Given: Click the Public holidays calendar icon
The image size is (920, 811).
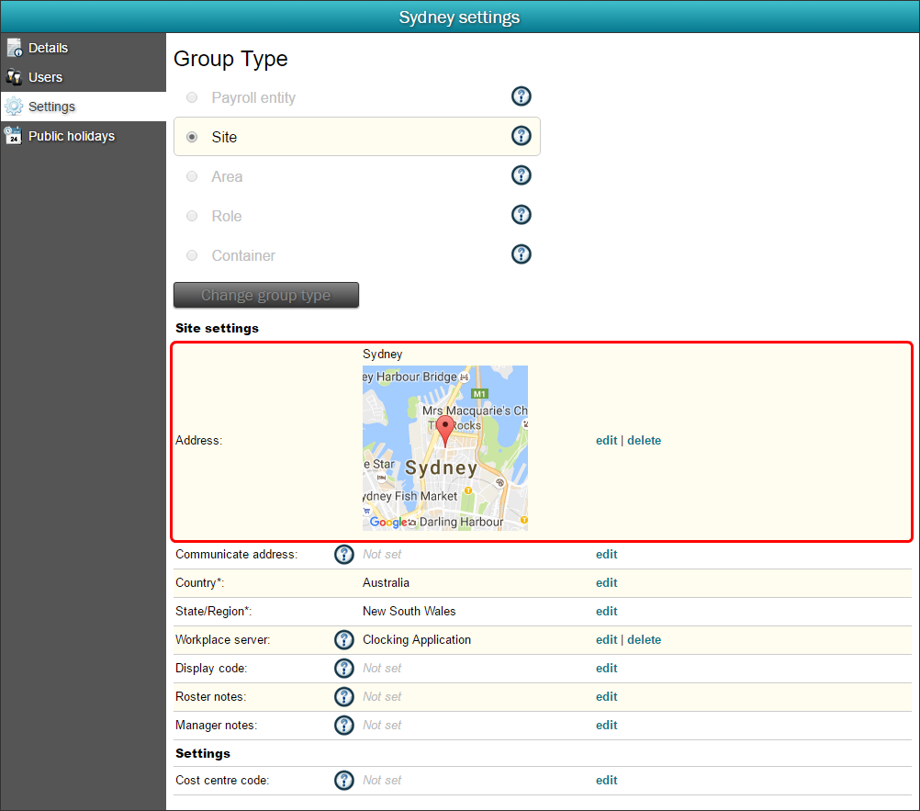Looking at the screenshot, I should 14,136.
